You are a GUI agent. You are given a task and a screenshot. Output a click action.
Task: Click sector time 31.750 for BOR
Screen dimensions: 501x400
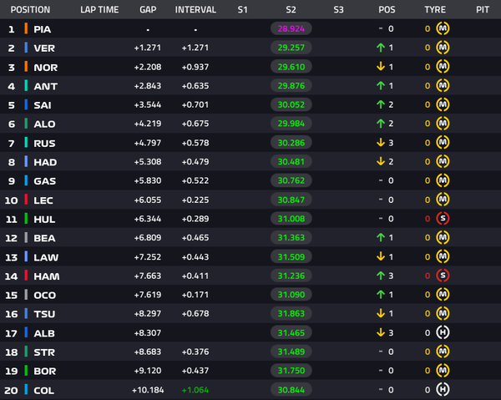pos(291,371)
